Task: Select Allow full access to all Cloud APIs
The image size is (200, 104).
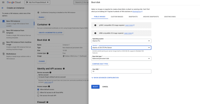Action: pos(38,93)
